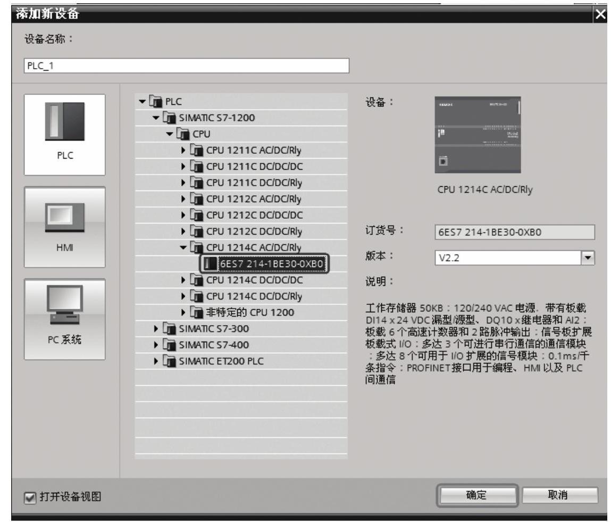Click the CPU 1214C AC/DC/Rly folder icon
The height and width of the screenshot is (522, 611).
[x=197, y=248]
